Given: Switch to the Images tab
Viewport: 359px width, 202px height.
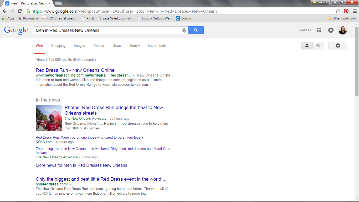Looking at the screenshot, I should coord(79,46).
